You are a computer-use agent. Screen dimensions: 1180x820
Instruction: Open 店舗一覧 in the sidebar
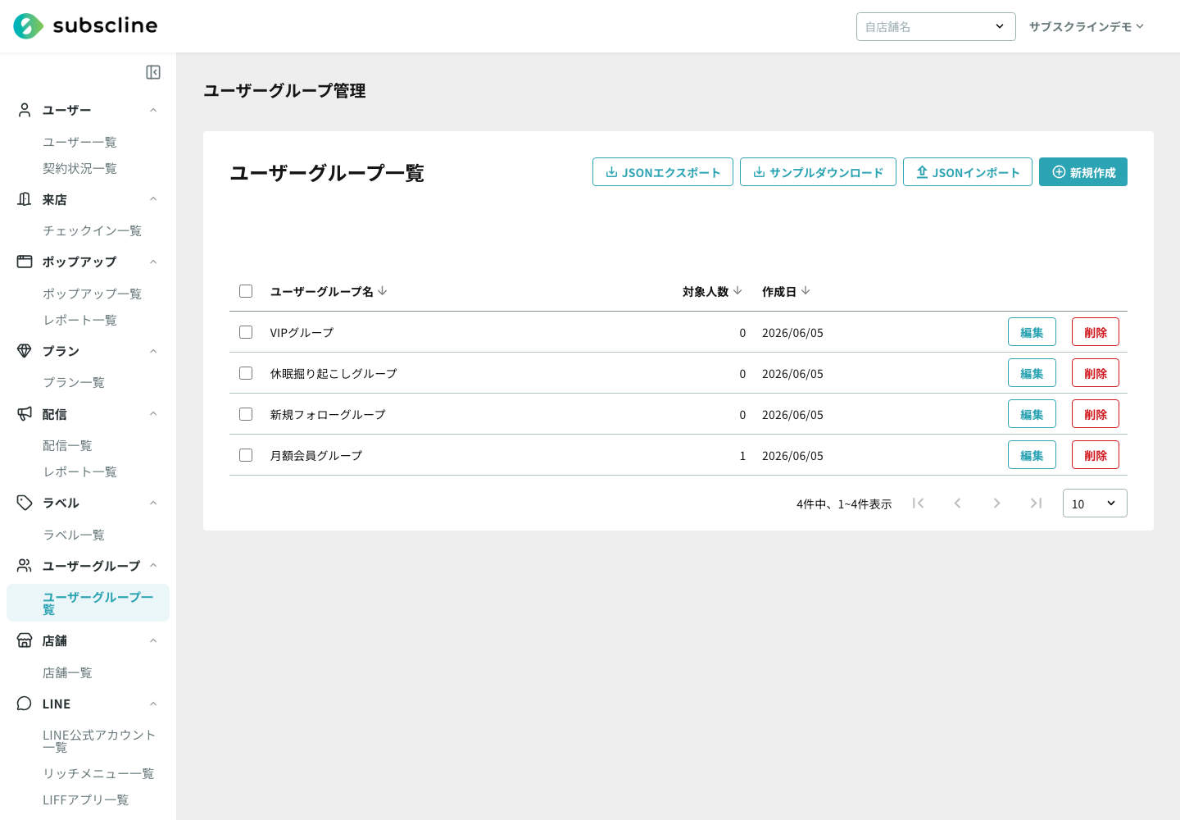pos(67,672)
